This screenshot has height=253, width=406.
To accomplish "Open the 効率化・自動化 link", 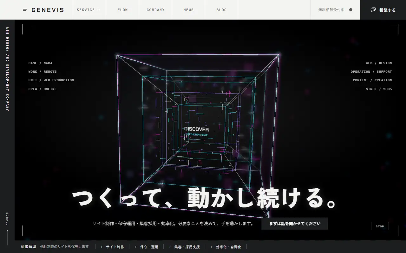I will (228, 247).
